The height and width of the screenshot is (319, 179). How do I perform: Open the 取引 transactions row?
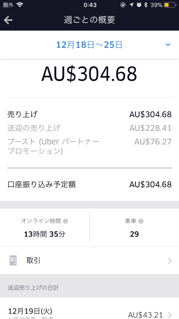(x=89, y=260)
